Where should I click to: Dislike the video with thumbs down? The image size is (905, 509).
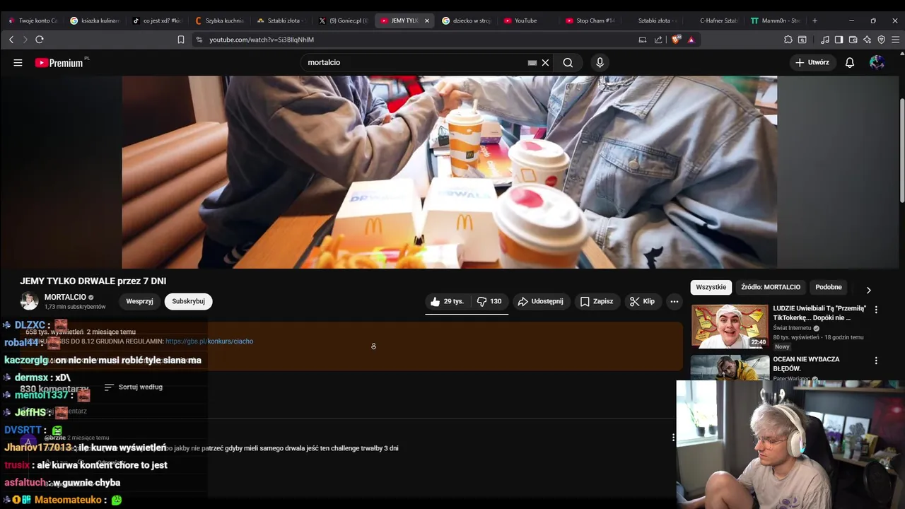(x=489, y=301)
